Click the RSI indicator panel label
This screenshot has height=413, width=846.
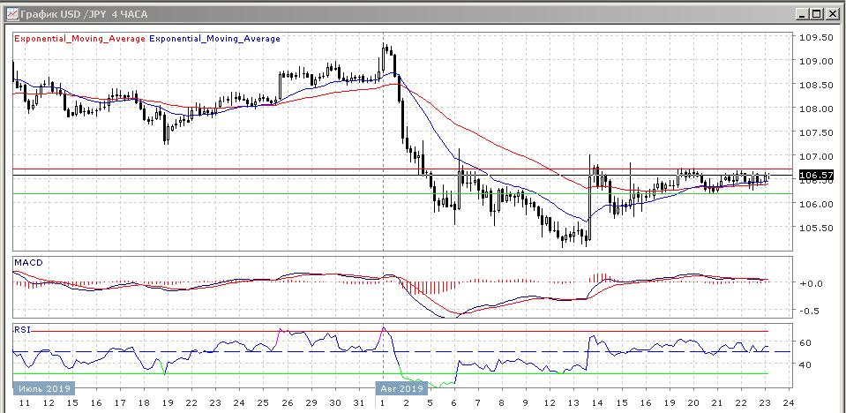tap(22, 329)
